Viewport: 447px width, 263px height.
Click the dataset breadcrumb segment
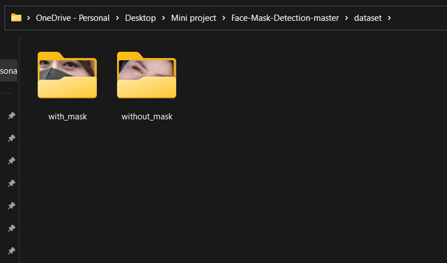click(x=368, y=18)
